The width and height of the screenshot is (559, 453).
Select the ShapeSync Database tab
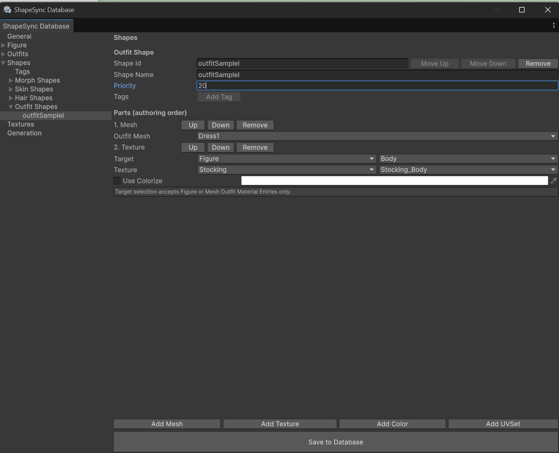pyautogui.click(x=36, y=26)
